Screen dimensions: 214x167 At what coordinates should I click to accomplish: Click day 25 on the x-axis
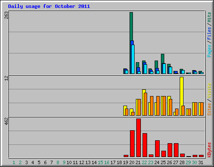click(163, 162)
